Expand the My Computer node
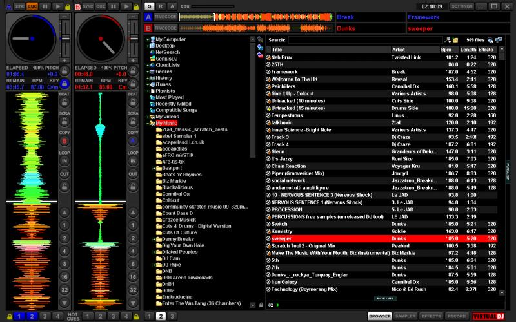This screenshot has height=322, width=516. click(x=148, y=39)
